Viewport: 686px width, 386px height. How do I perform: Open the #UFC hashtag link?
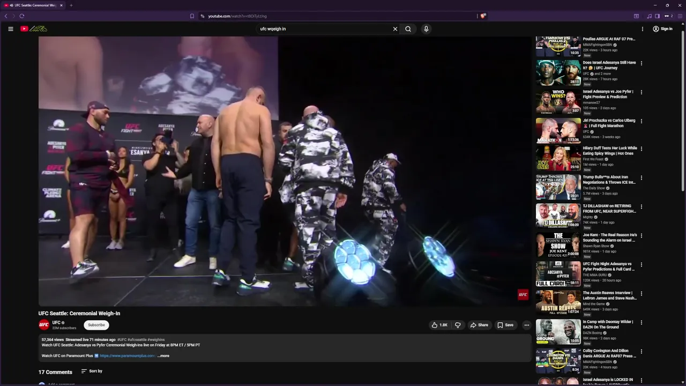tap(122, 340)
